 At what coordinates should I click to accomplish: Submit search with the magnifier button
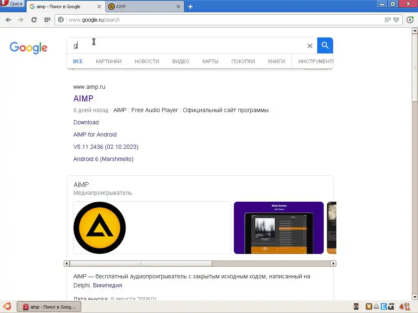point(325,46)
